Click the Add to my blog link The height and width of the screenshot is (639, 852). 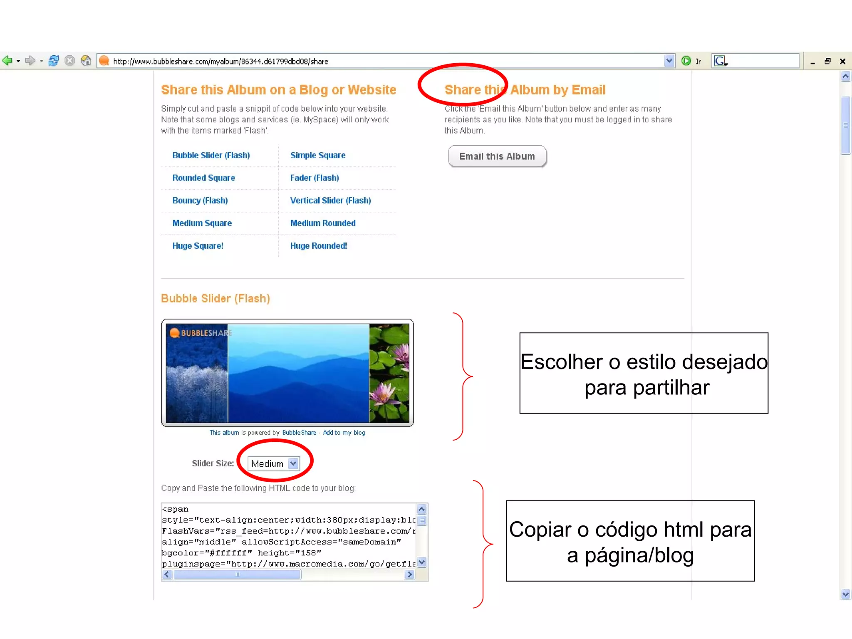(344, 433)
